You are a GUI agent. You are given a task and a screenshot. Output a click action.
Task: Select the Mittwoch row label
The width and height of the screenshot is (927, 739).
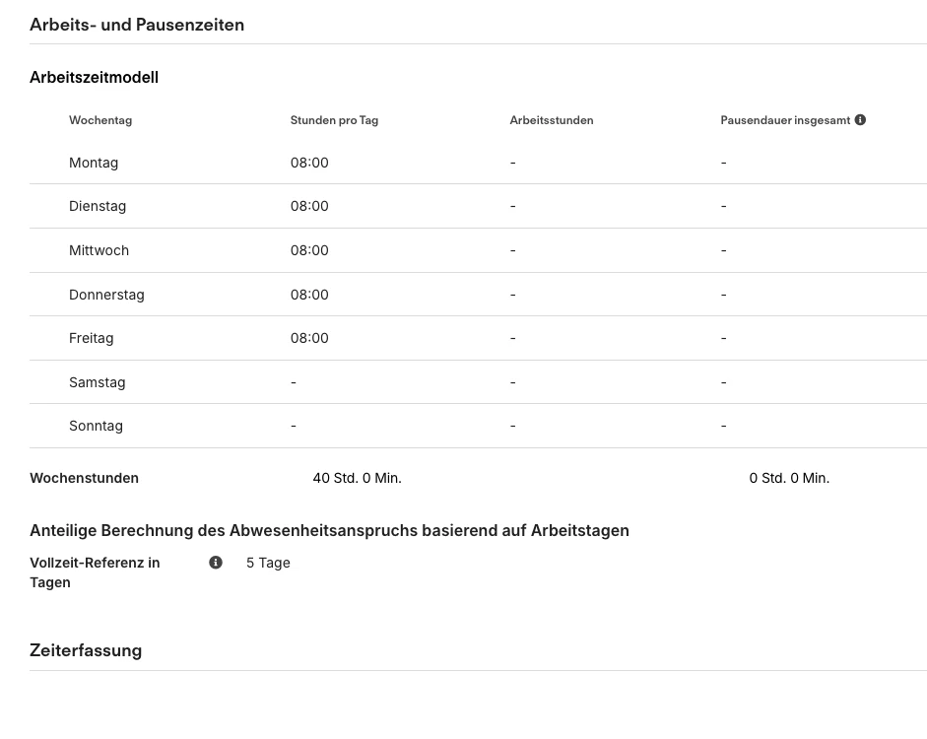[x=99, y=250]
